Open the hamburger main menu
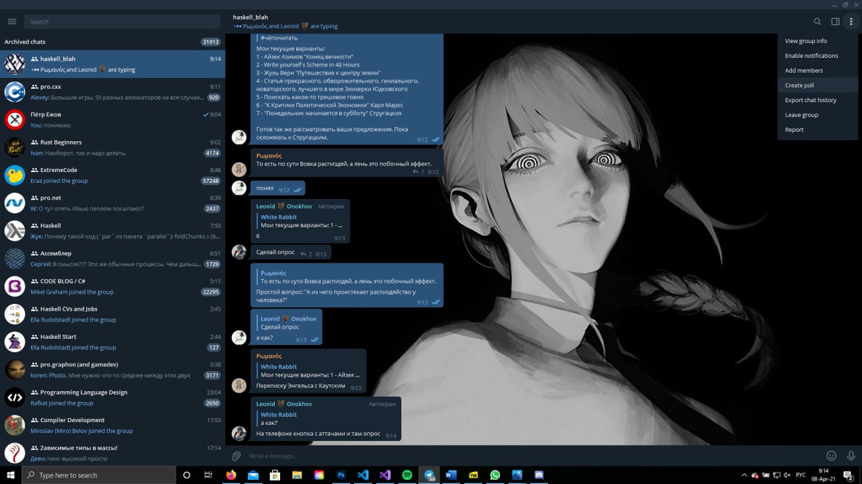This screenshot has height=484, width=862. coord(11,22)
